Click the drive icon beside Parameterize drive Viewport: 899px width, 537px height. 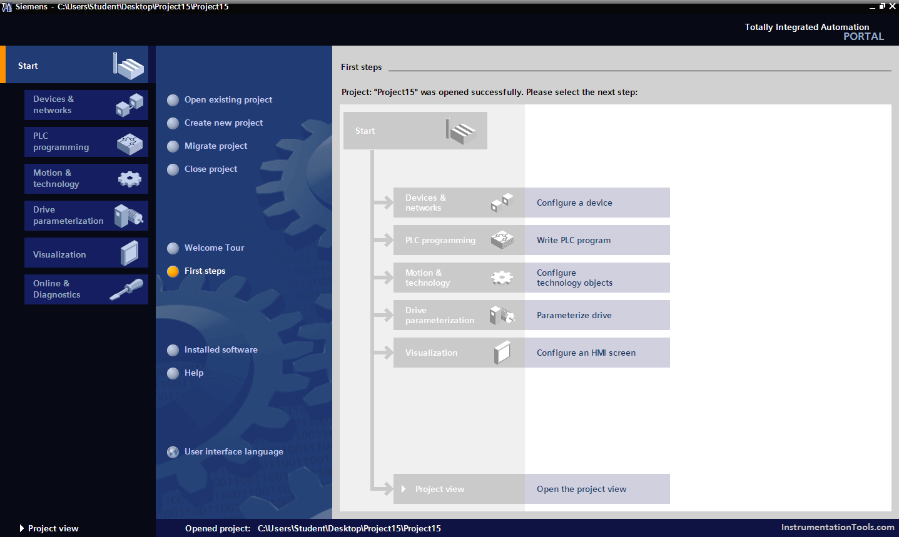pyautogui.click(x=502, y=315)
